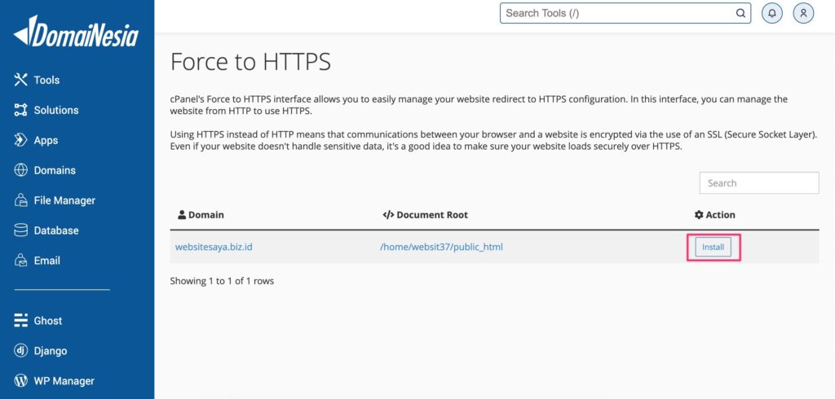Click the Database icon in sidebar

[x=21, y=230]
